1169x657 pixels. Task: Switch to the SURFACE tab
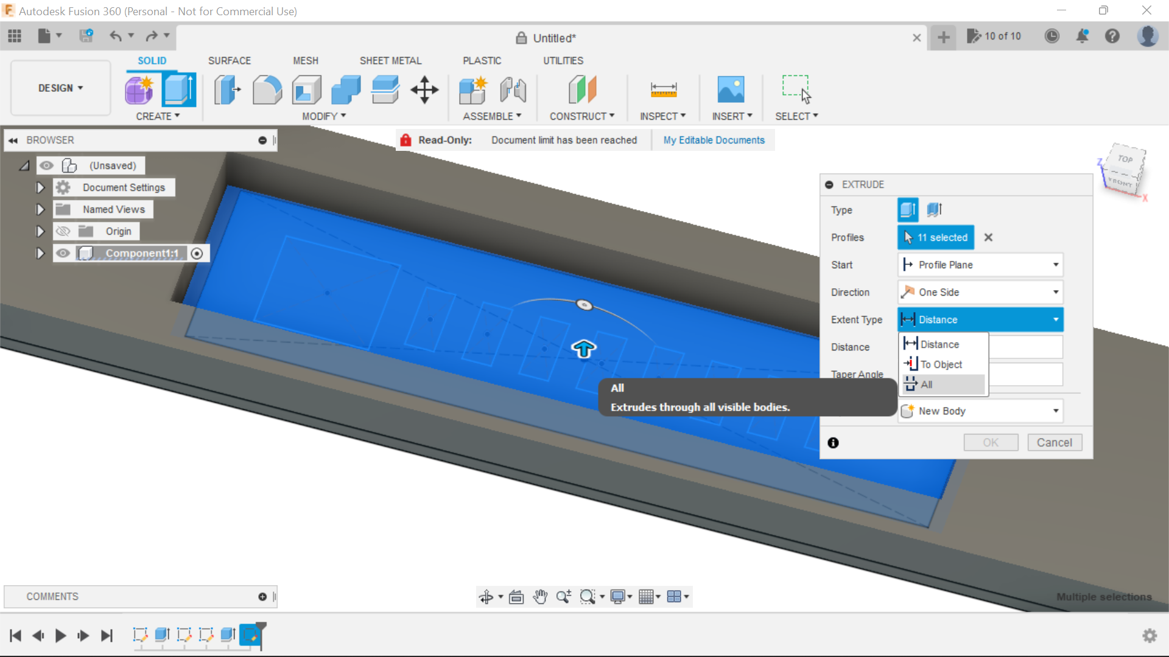click(229, 60)
